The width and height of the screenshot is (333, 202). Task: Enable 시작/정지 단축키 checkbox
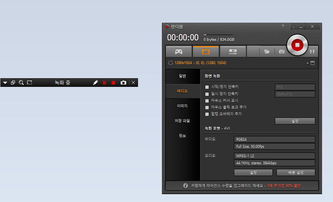pos(207,87)
